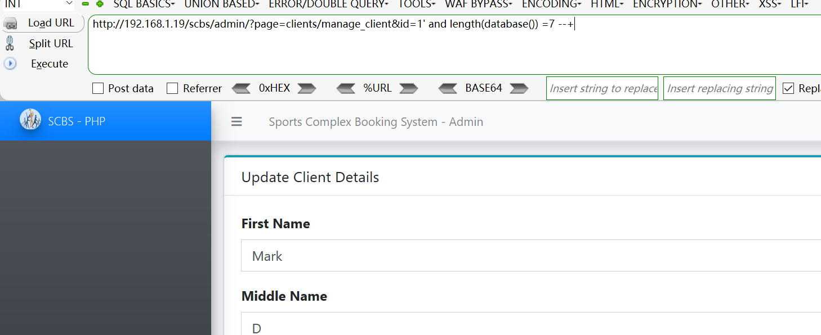Uncheck the Replace checkbox
This screenshot has width=821, height=335.
click(788, 88)
